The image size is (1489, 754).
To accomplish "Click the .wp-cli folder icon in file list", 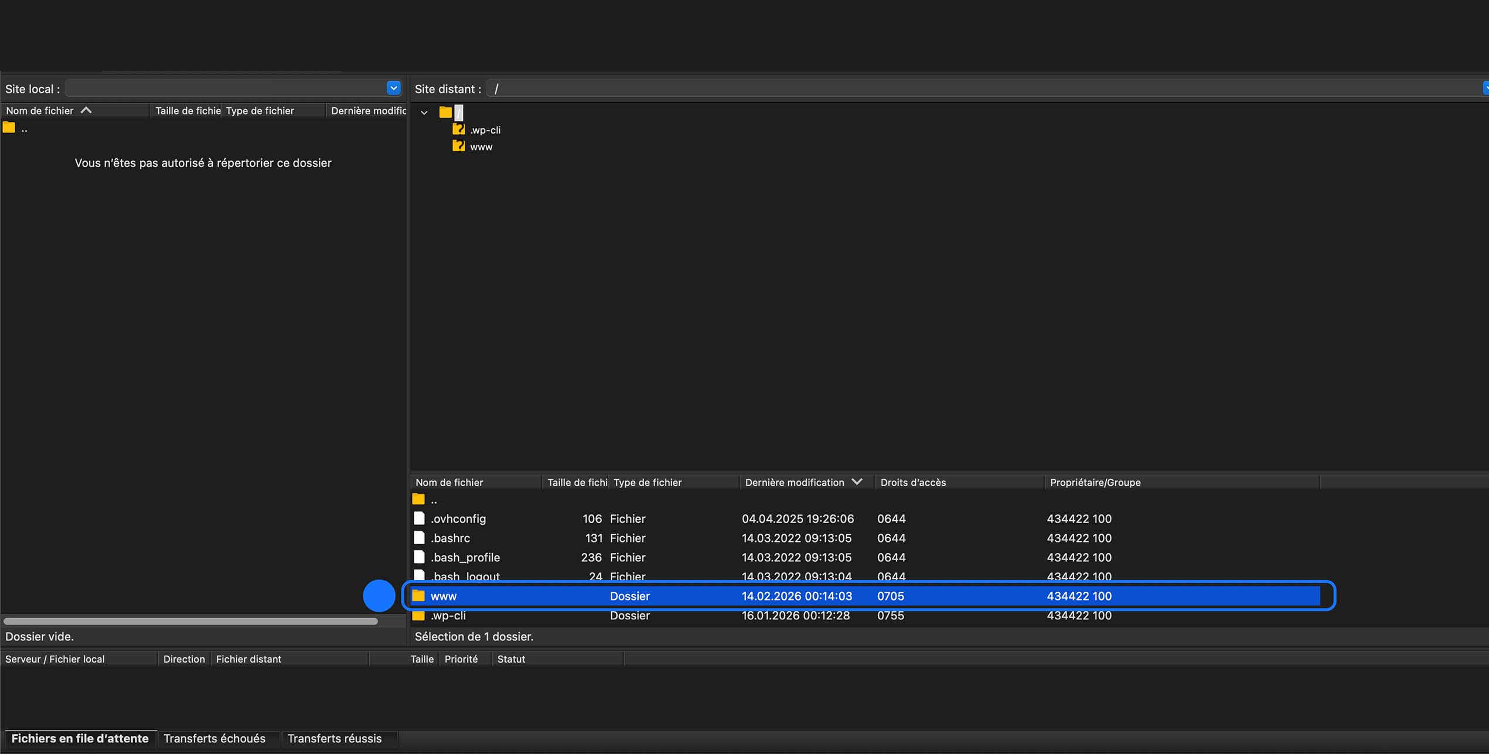I will pos(418,616).
